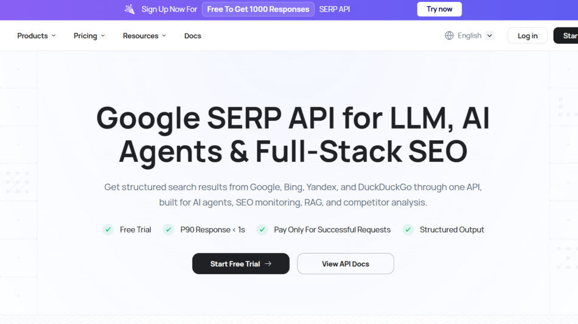Click the Get structured search results description

293,195
